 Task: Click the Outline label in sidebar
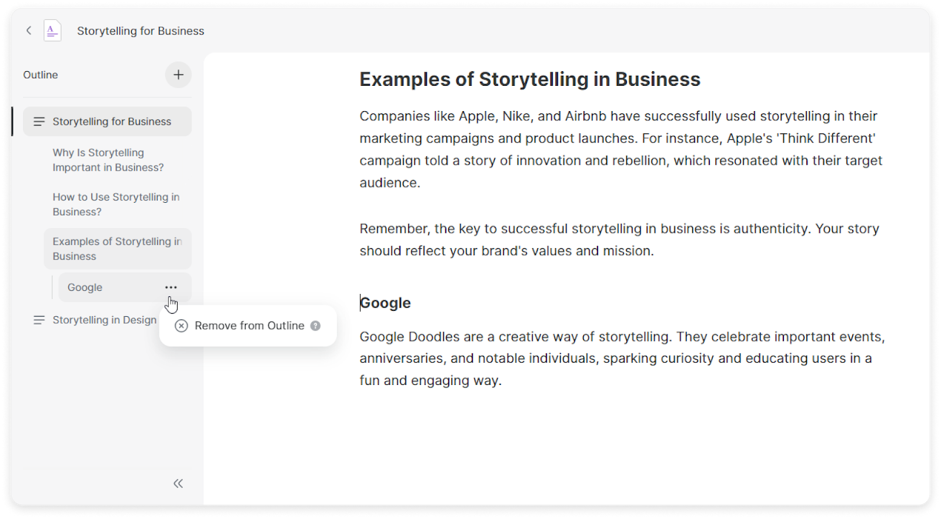(41, 75)
